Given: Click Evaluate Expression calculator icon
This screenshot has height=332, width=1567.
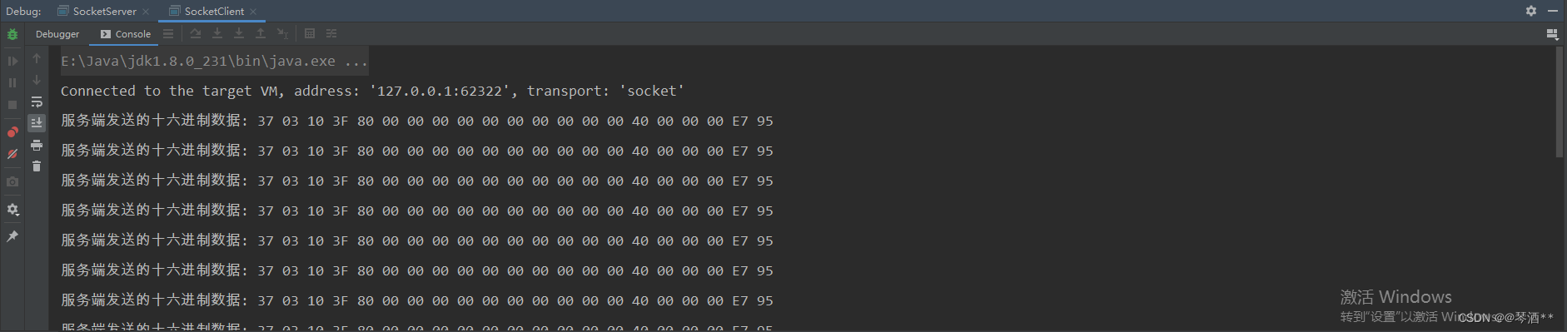Looking at the screenshot, I should tap(310, 33).
